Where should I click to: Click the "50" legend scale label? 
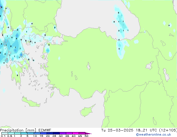pos(86,136)
